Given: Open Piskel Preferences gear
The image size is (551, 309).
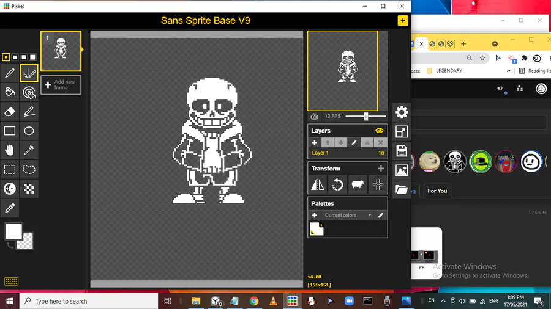Looking at the screenshot, I should click(x=401, y=112).
